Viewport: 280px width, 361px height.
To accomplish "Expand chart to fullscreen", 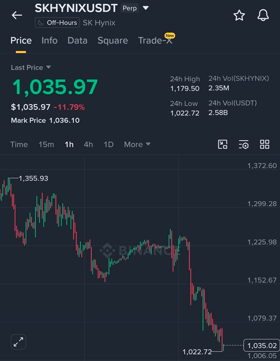I will tap(18, 342).
